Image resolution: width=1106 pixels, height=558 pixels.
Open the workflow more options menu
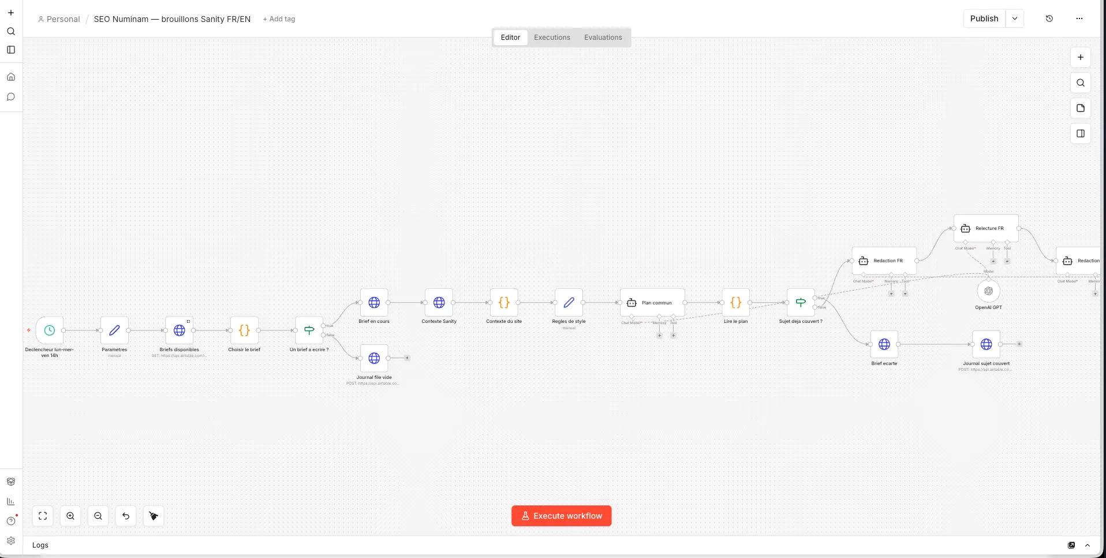click(x=1079, y=18)
